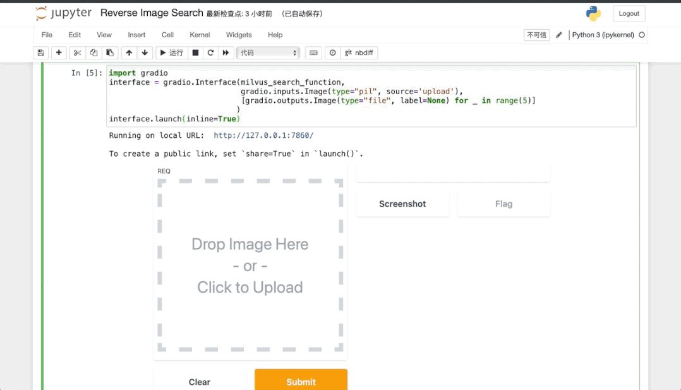
Task: Expand the Insert menu
Action: coord(136,35)
